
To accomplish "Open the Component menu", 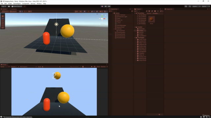I will pyautogui.click(x=26, y=4).
